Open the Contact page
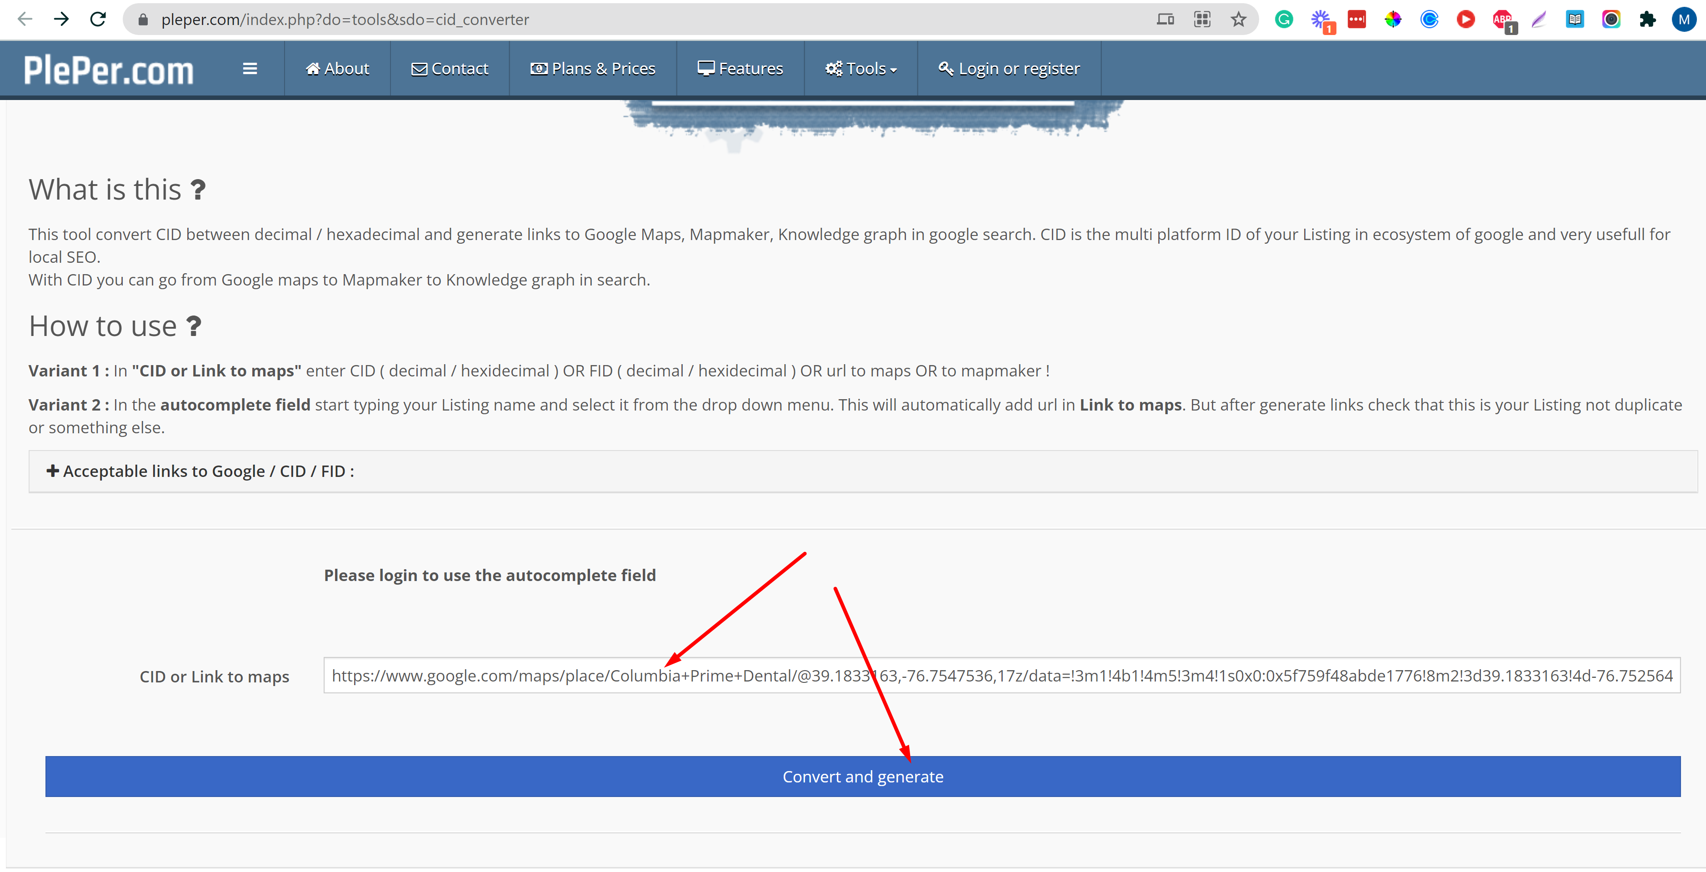Screen dimensions: 1706x872 (x=450, y=69)
